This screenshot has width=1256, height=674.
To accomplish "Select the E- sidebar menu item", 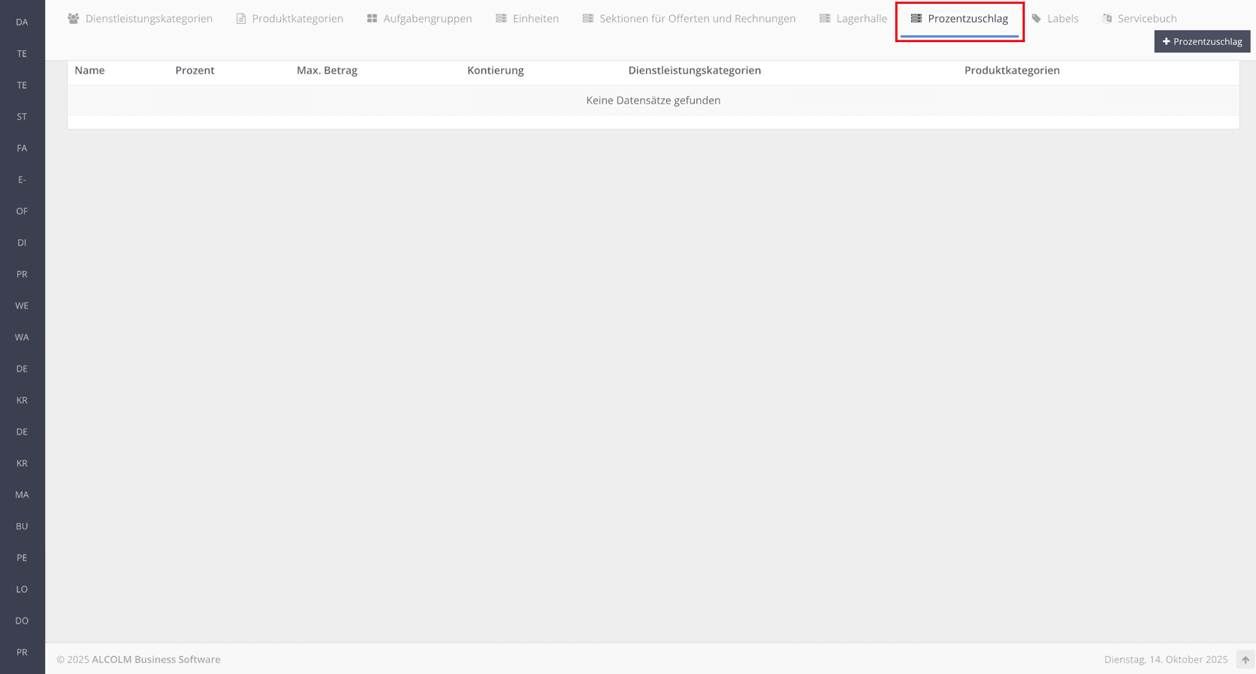I will tap(22, 180).
